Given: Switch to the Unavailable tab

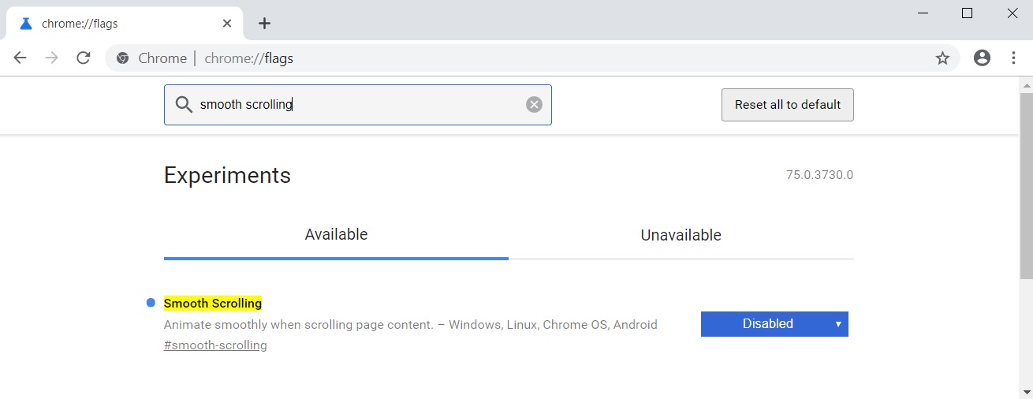Looking at the screenshot, I should coord(681,236).
